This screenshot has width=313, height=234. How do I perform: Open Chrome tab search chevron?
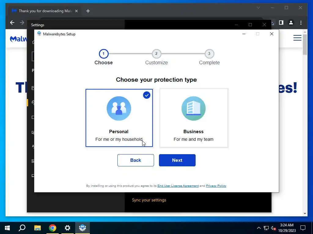click(x=258, y=8)
